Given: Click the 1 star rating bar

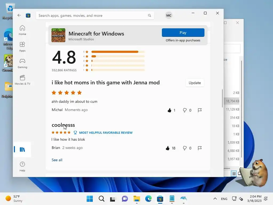Looking at the screenshot, I should (x=118, y=70).
